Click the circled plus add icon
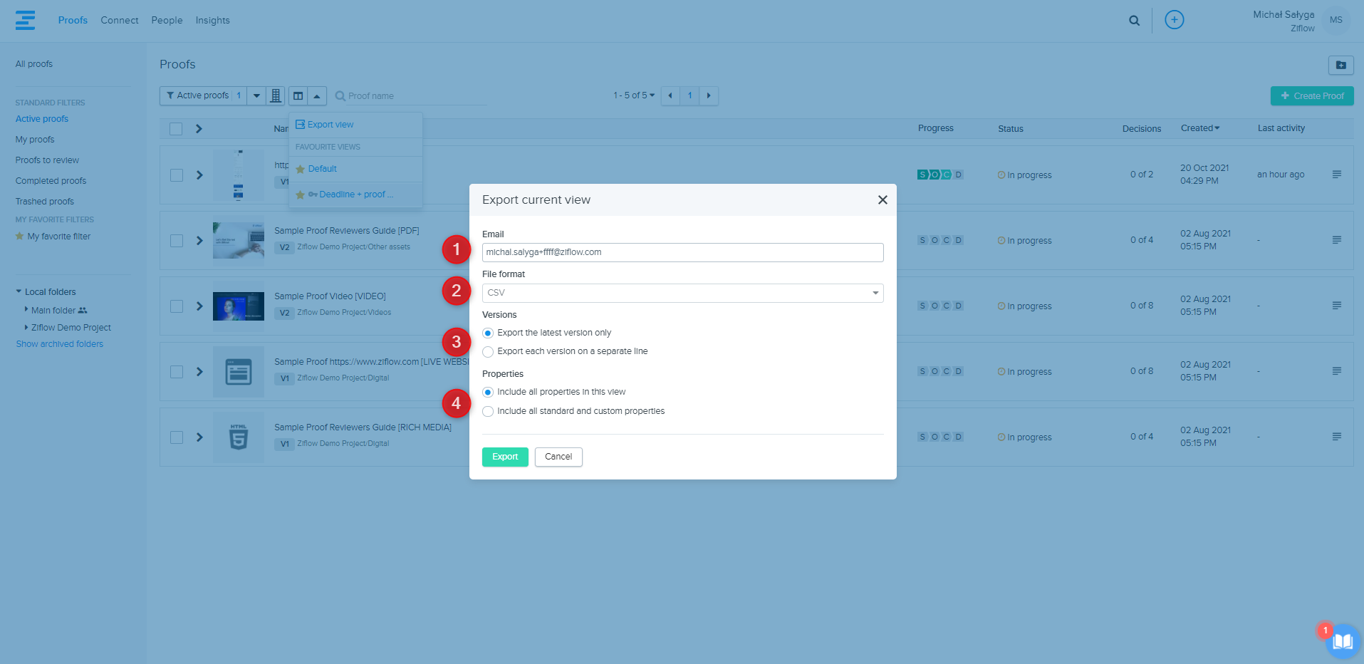This screenshot has width=1364, height=664. tap(1174, 20)
